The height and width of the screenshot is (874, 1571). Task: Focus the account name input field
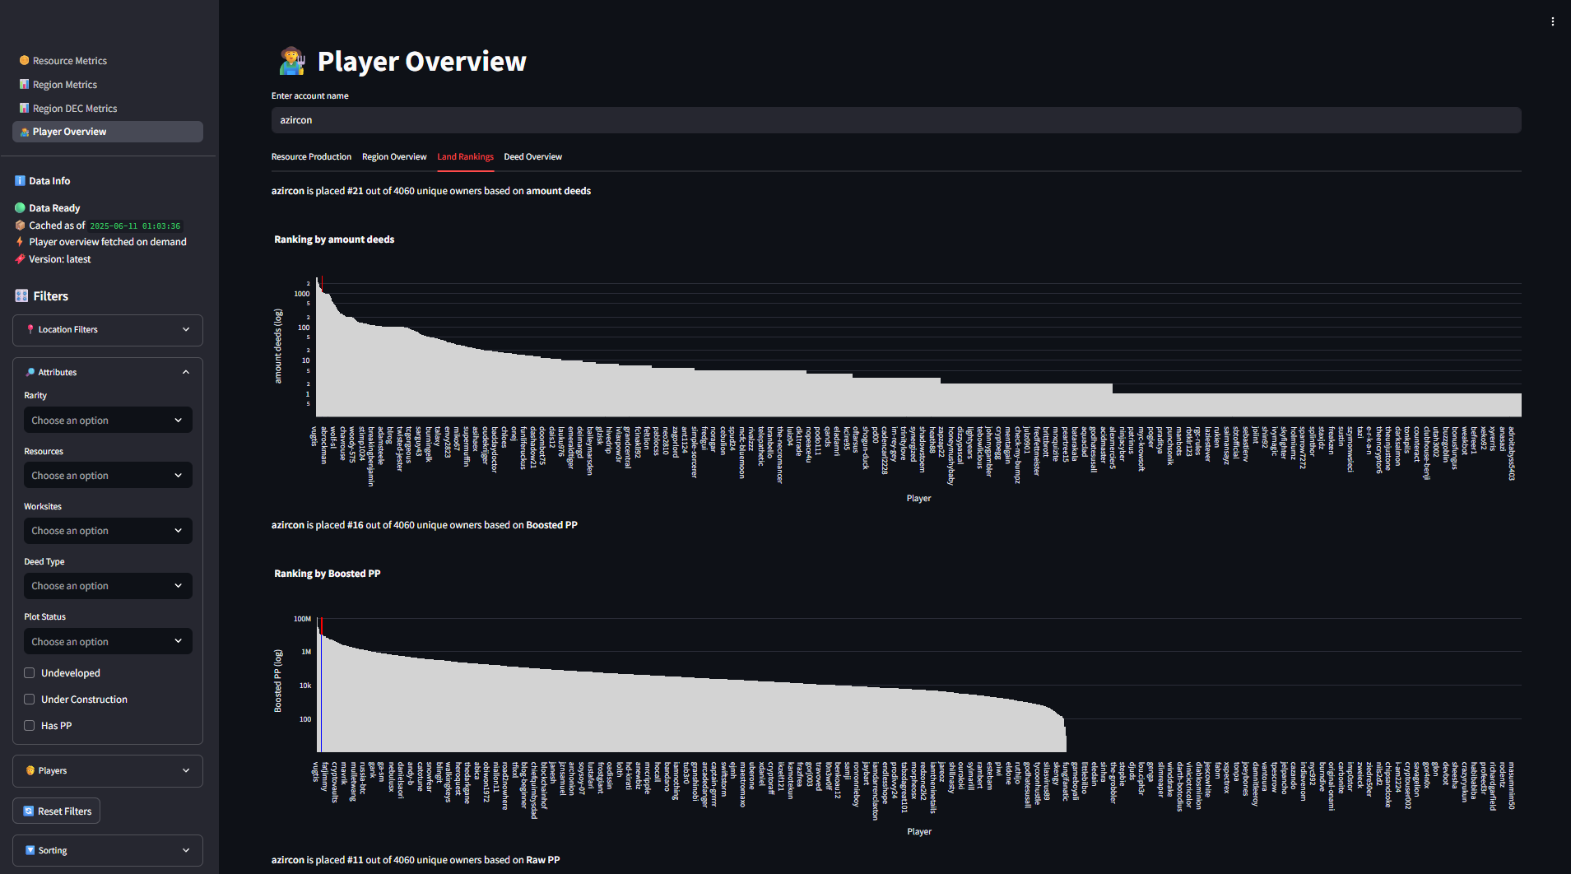(896, 120)
